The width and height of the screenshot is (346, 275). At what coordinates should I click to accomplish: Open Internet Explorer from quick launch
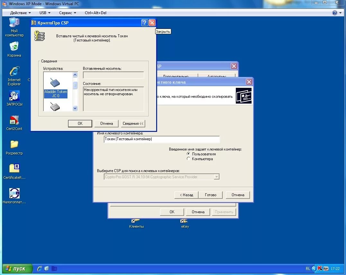40,268
